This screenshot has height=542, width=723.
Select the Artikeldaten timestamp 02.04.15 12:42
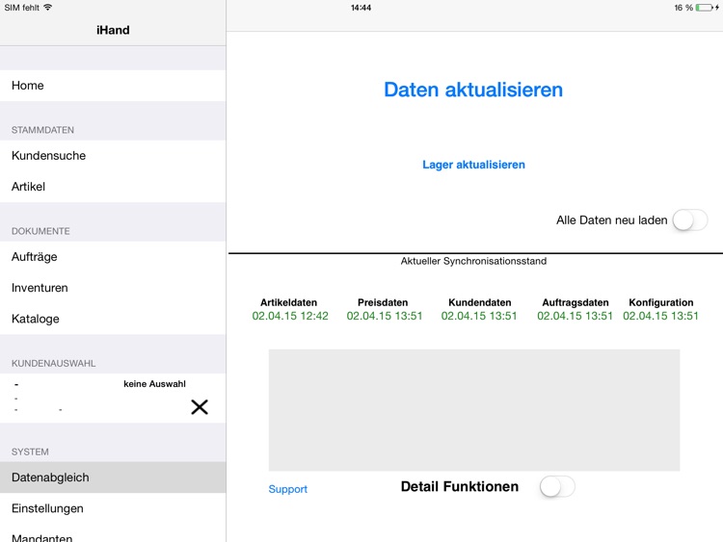click(290, 316)
